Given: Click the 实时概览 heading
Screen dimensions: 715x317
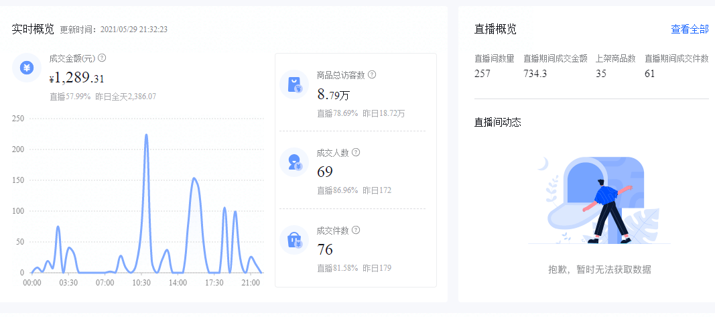Looking at the screenshot, I should [33, 29].
